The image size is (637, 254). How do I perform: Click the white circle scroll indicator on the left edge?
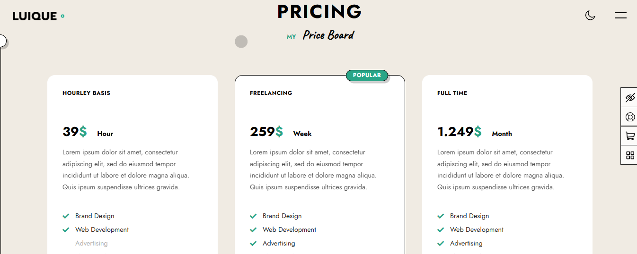tap(1, 41)
